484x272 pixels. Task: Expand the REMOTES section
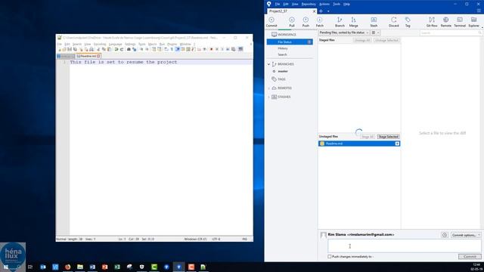coord(269,88)
